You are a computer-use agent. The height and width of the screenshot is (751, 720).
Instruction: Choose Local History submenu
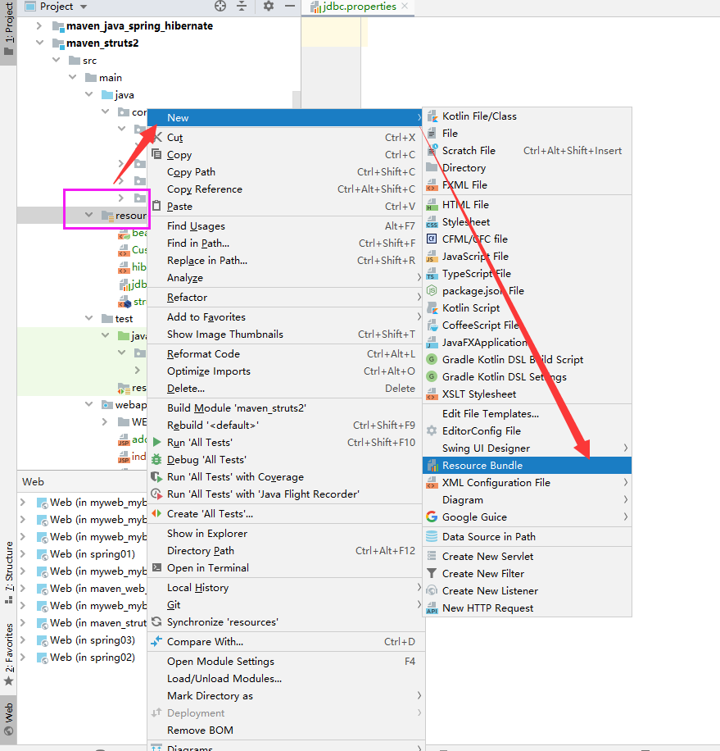(286, 588)
